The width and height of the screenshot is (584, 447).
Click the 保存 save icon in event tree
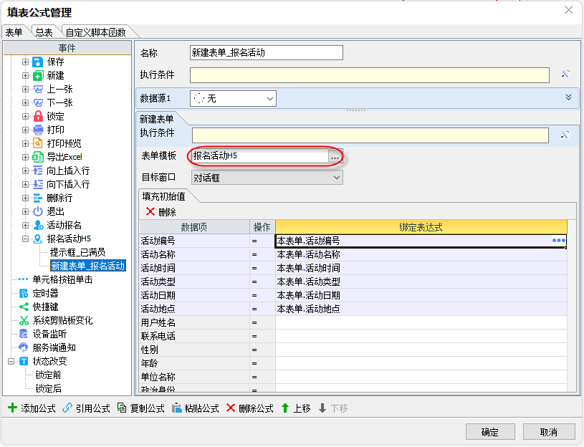[x=37, y=62]
